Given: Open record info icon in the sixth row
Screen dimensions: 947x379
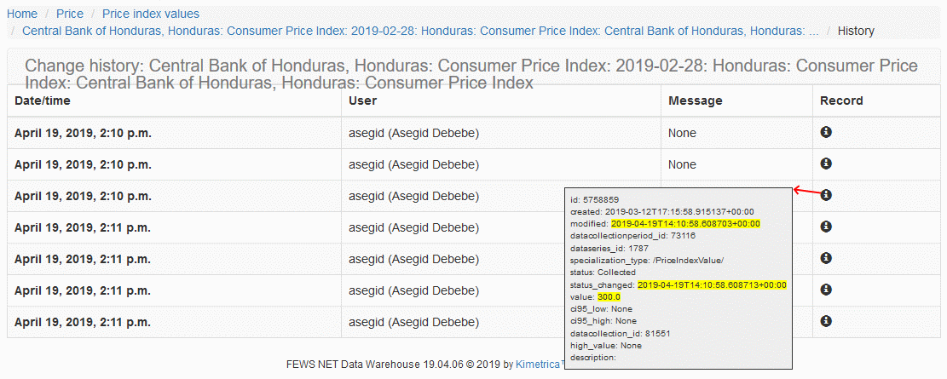Looking at the screenshot, I should click(826, 290).
